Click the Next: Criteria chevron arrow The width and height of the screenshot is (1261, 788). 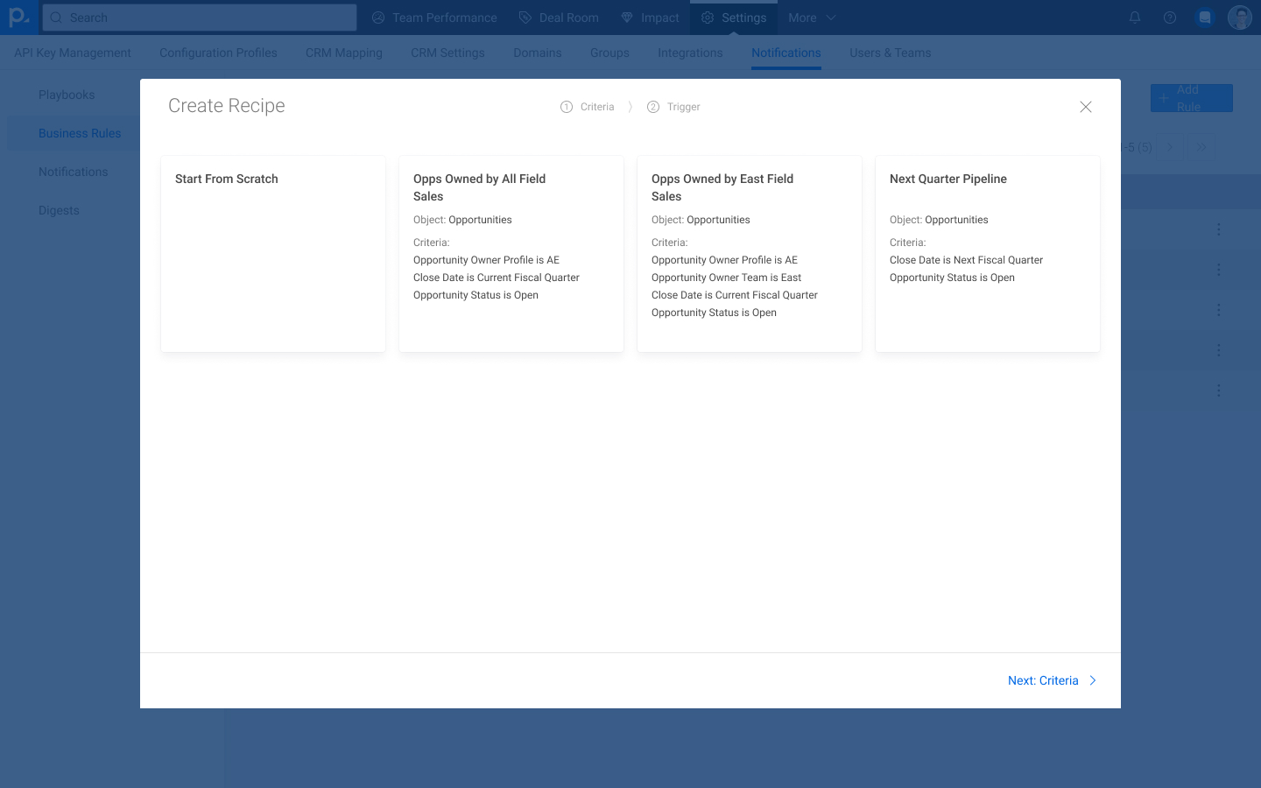1092,680
